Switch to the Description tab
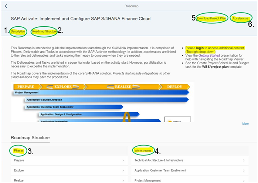This screenshot has height=183, width=258. click(18, 31)
